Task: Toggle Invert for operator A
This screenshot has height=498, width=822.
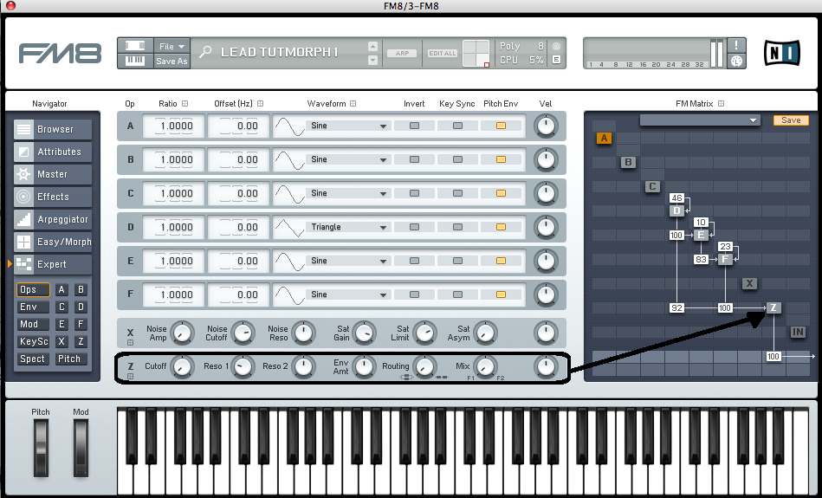Action: [x=414, y=126]
